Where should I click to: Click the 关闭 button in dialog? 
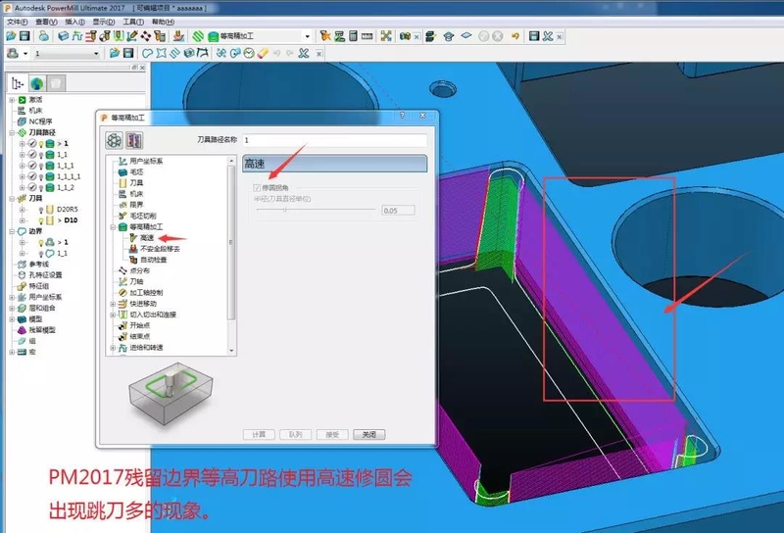[367, 434]
